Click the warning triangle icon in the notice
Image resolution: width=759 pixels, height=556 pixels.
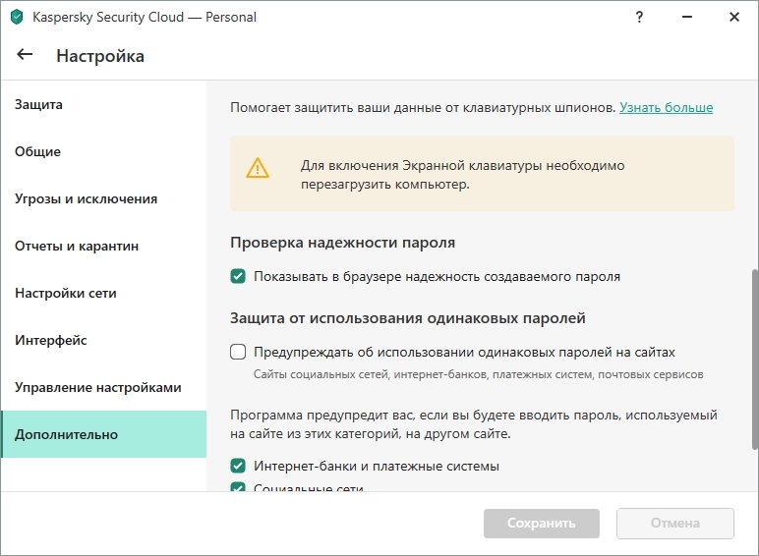click(258, 168)
